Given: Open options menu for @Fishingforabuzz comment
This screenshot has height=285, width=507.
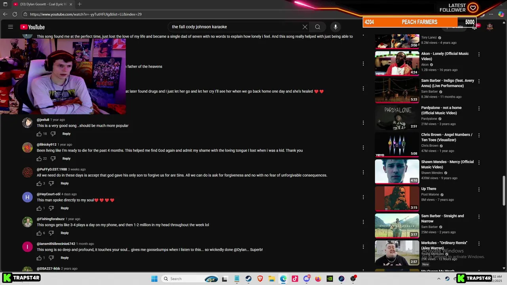Looking at the screenshot, I should point(363,222).
